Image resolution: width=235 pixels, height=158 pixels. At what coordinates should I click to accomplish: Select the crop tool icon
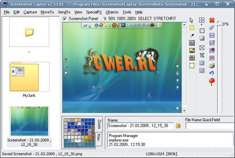coord(202,55)
